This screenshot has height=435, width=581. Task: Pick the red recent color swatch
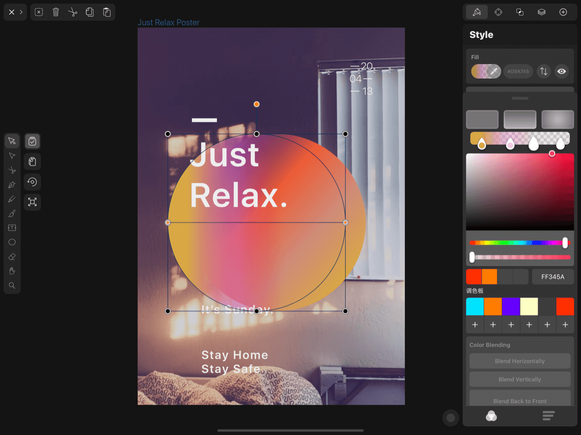[473, 277]
